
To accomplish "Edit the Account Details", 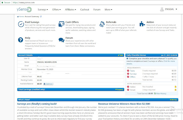I will click(121, 55).
